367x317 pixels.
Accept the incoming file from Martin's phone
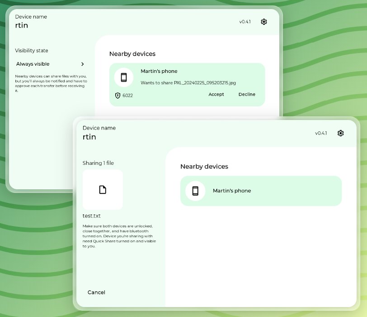(216, 94)
